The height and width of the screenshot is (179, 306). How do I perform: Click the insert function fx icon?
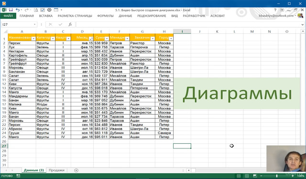point(70,24)
